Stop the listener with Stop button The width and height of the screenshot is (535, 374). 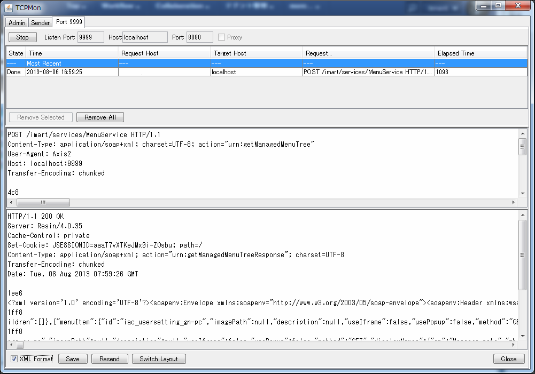[x=22, y=37]
